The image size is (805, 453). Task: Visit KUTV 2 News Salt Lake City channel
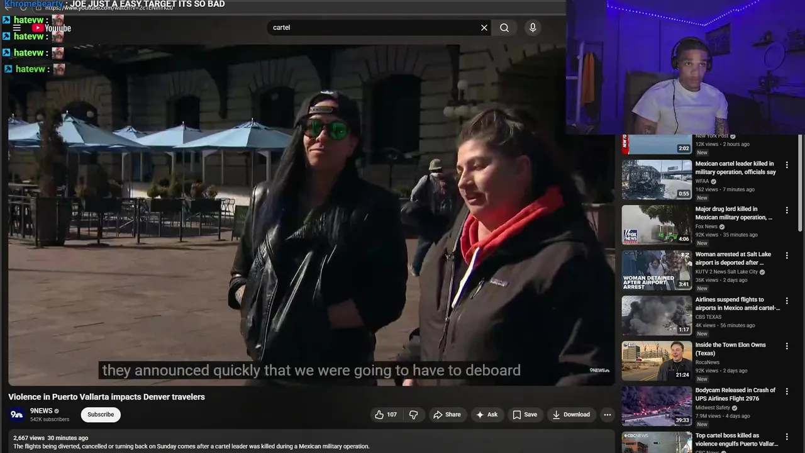(x=726, y=272)
